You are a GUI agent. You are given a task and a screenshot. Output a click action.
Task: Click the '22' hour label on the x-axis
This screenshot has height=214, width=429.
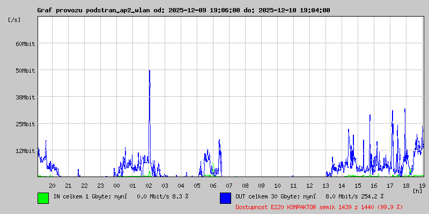pos(84,186)
